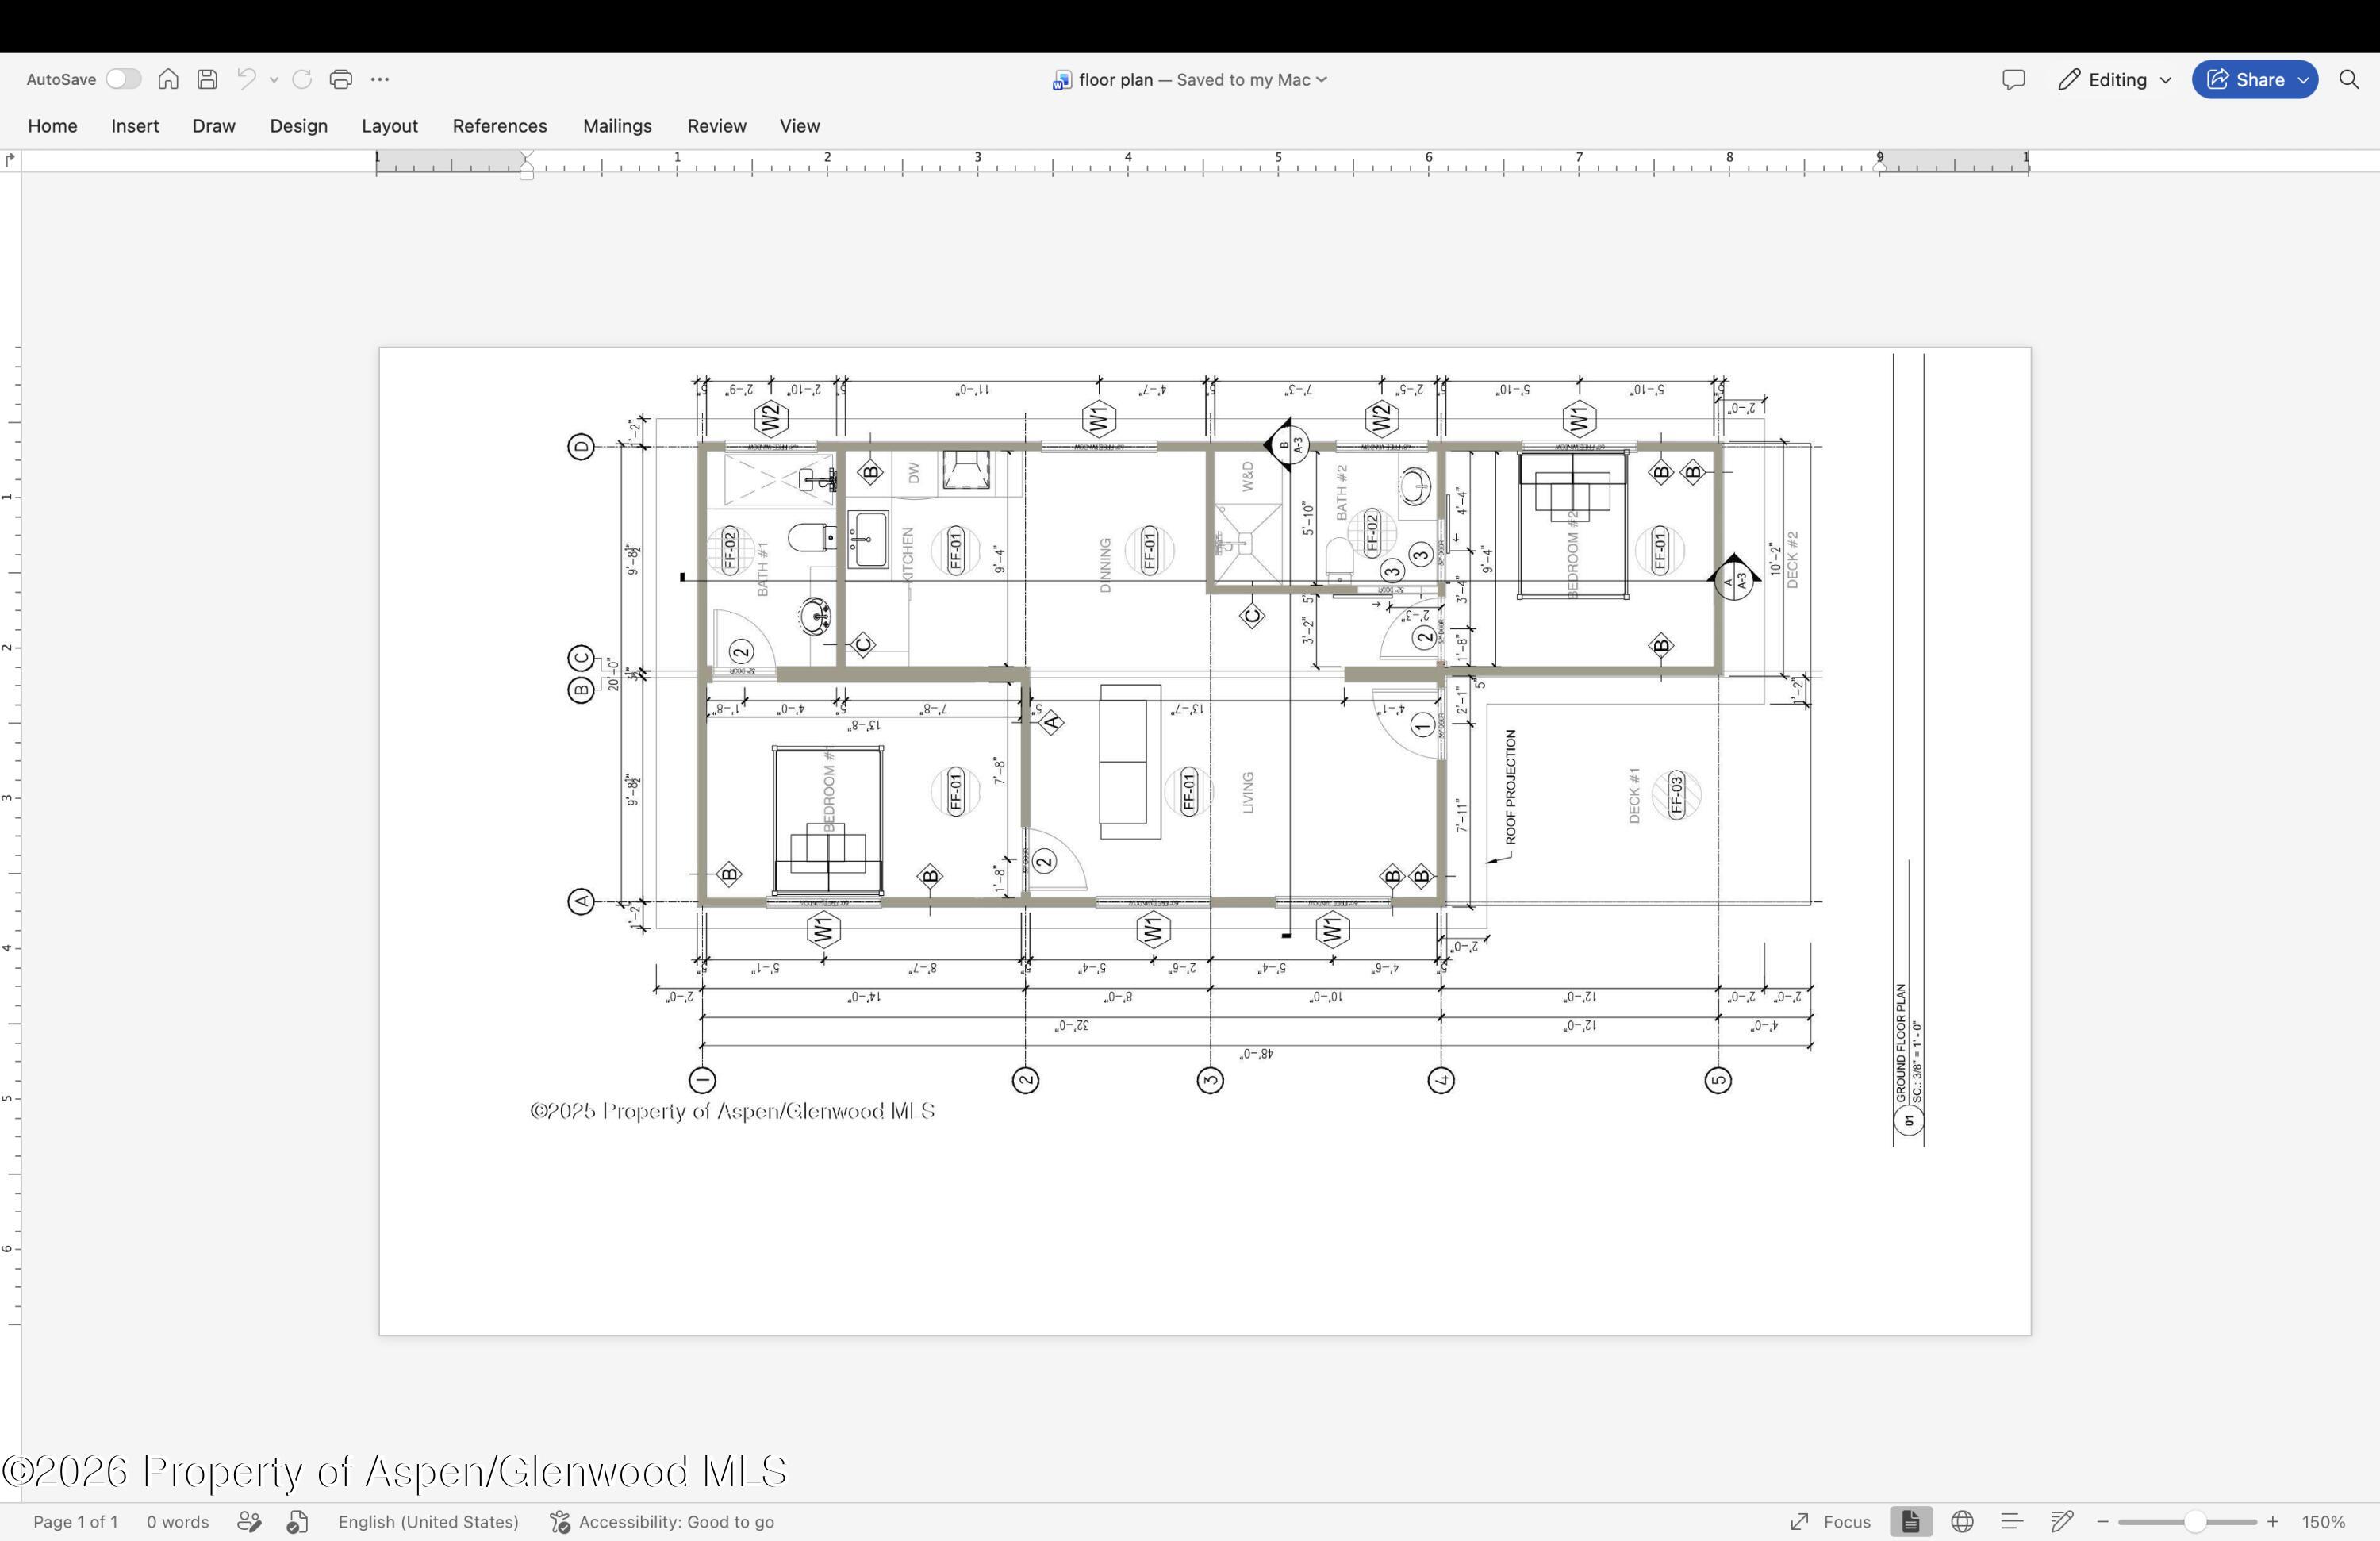
Task: Enable Focus mode in status bar
Action: pos(1830,1521)
